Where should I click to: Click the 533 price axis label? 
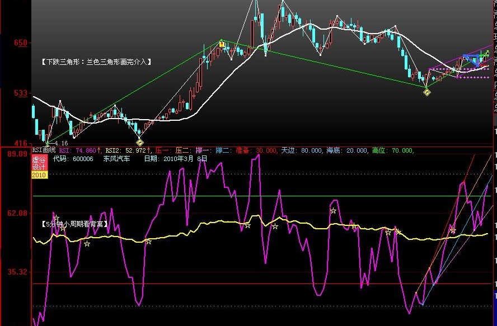point(21,93)
